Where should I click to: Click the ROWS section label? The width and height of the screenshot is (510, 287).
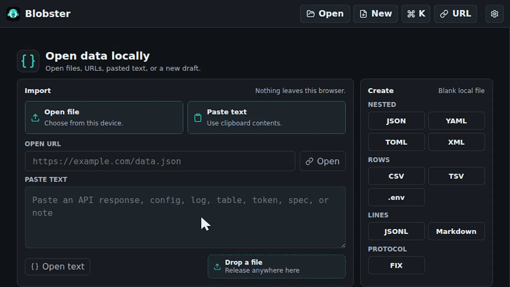pos(379,160)
